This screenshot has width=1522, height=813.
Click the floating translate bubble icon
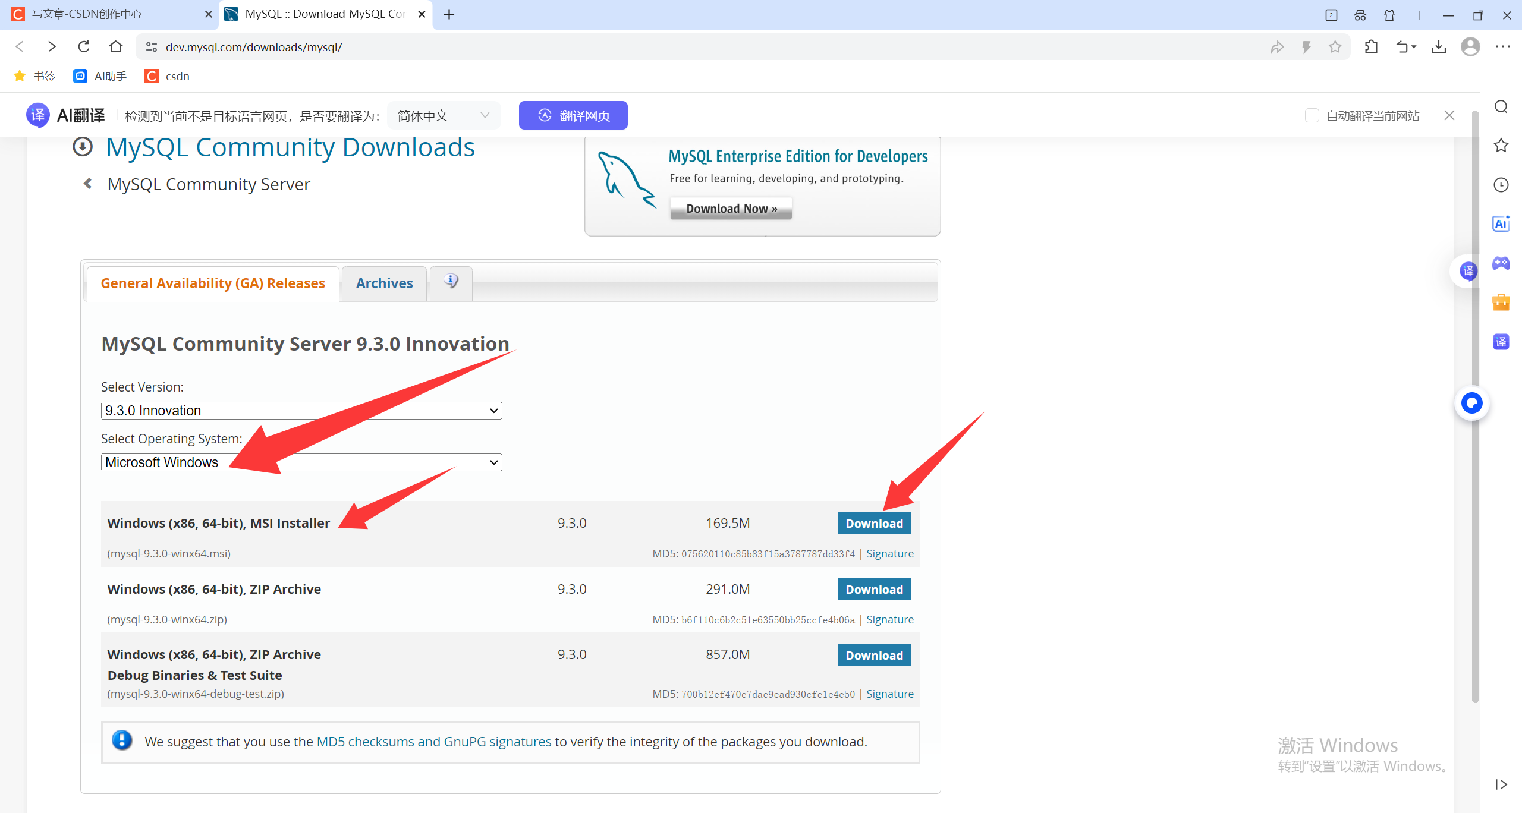click(1468, 272)
